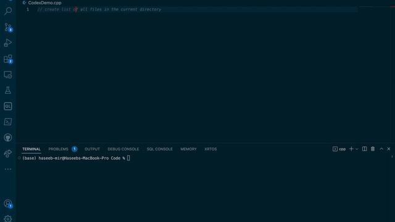Focus the terminal prompt line

coord(76,158)
